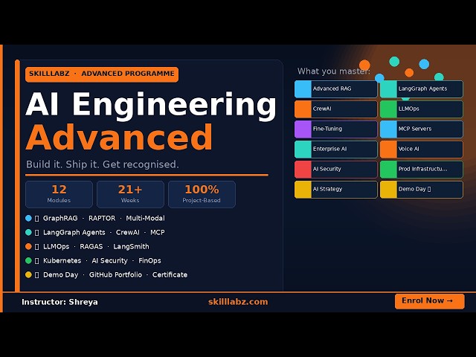476x357 pixels.
Task: Click the 21+ Weeks stat box
Action: coord(130,194)
